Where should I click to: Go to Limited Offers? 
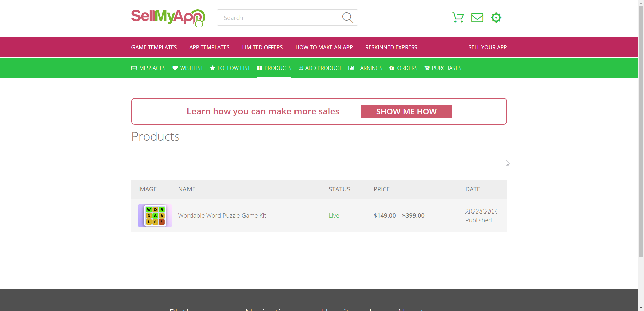[262, 47]
